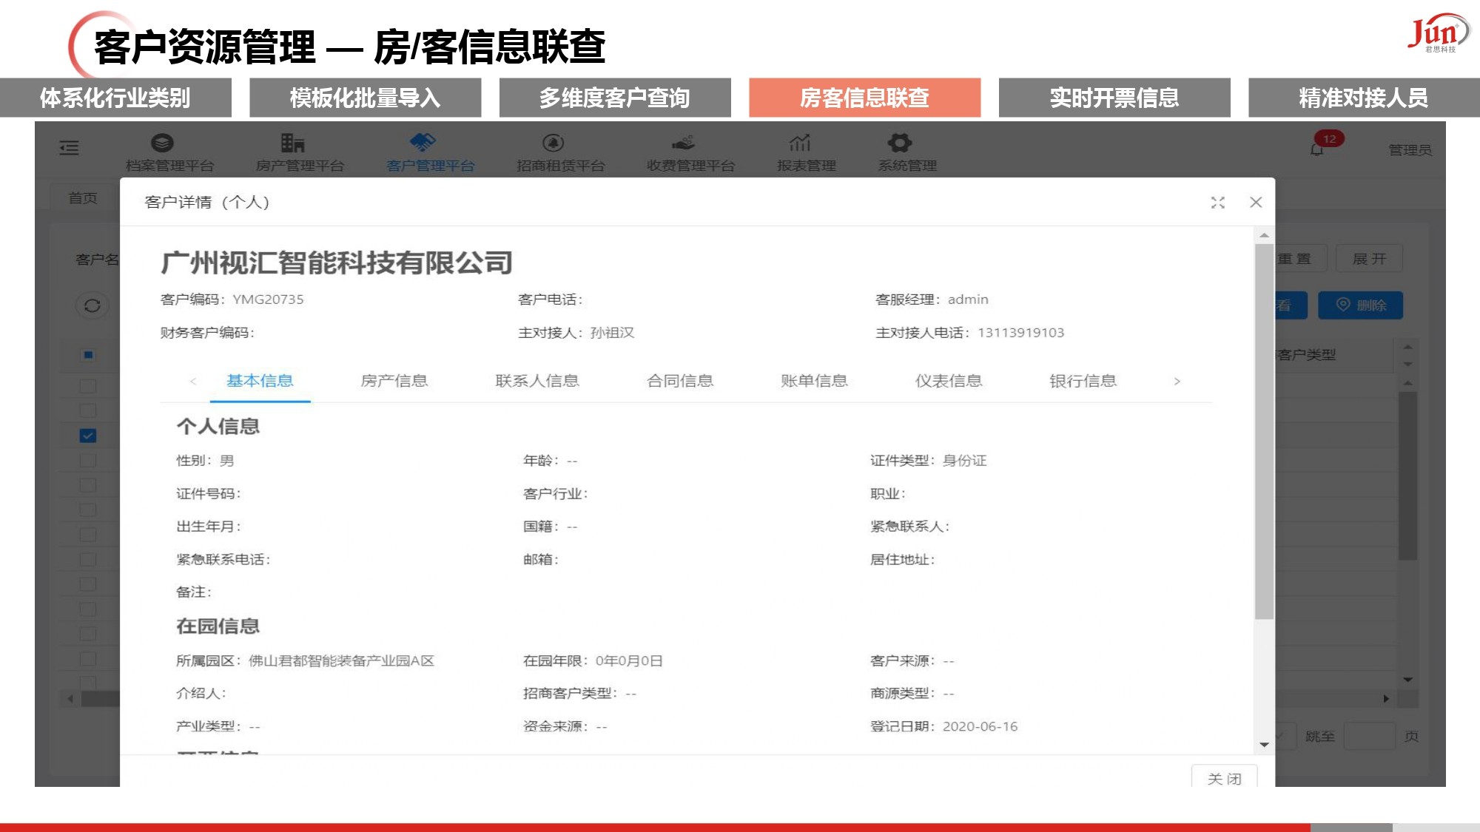Sort descending on 客户类型 column arrow
Screen dimensions: 1480x832
click(1408, 364)
